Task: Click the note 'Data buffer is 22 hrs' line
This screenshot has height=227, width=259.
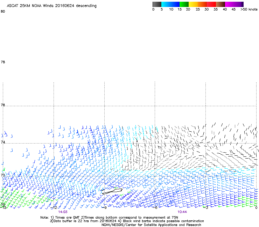Action: pos(127,221)
